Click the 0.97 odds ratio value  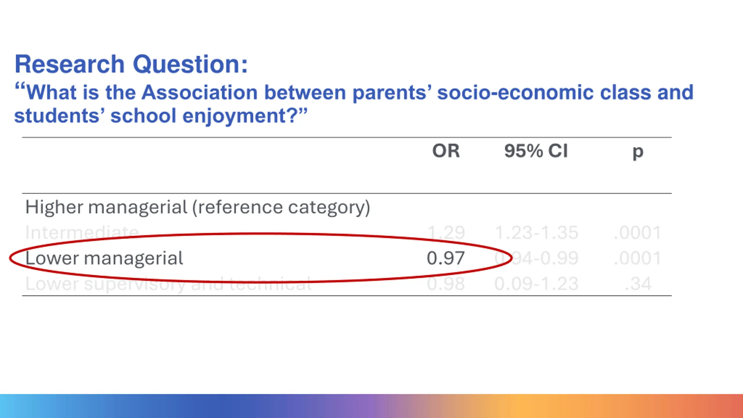tap(446, 258)
